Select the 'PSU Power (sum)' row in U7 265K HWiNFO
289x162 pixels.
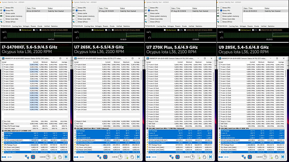[x=107, y=152]
